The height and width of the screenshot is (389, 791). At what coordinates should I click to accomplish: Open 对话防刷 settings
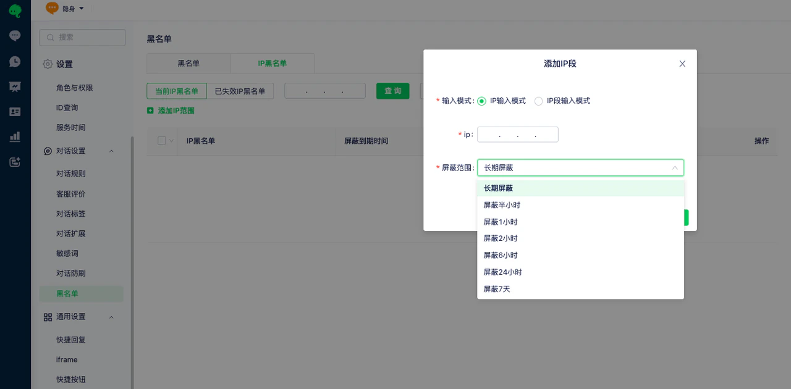click(x=71, y=273)
